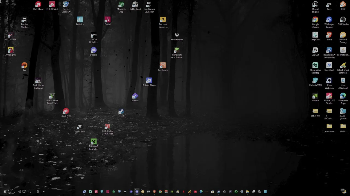Select the EA app desktop icon
This screenshot has height=196, width=350.
click(x=24, y=67)
